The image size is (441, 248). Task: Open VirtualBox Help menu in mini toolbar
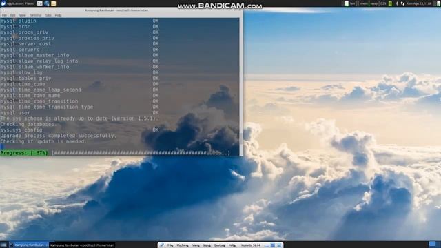click(232, 245)
